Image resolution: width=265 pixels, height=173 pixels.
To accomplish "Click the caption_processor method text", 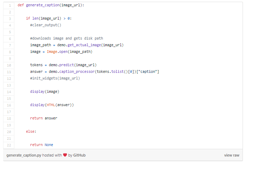I will pos(77,71).
